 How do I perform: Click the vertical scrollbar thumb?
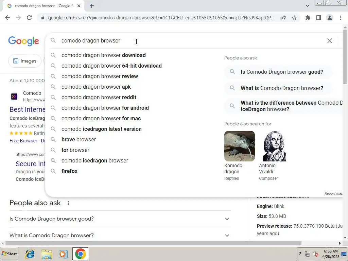coord(345,57)
